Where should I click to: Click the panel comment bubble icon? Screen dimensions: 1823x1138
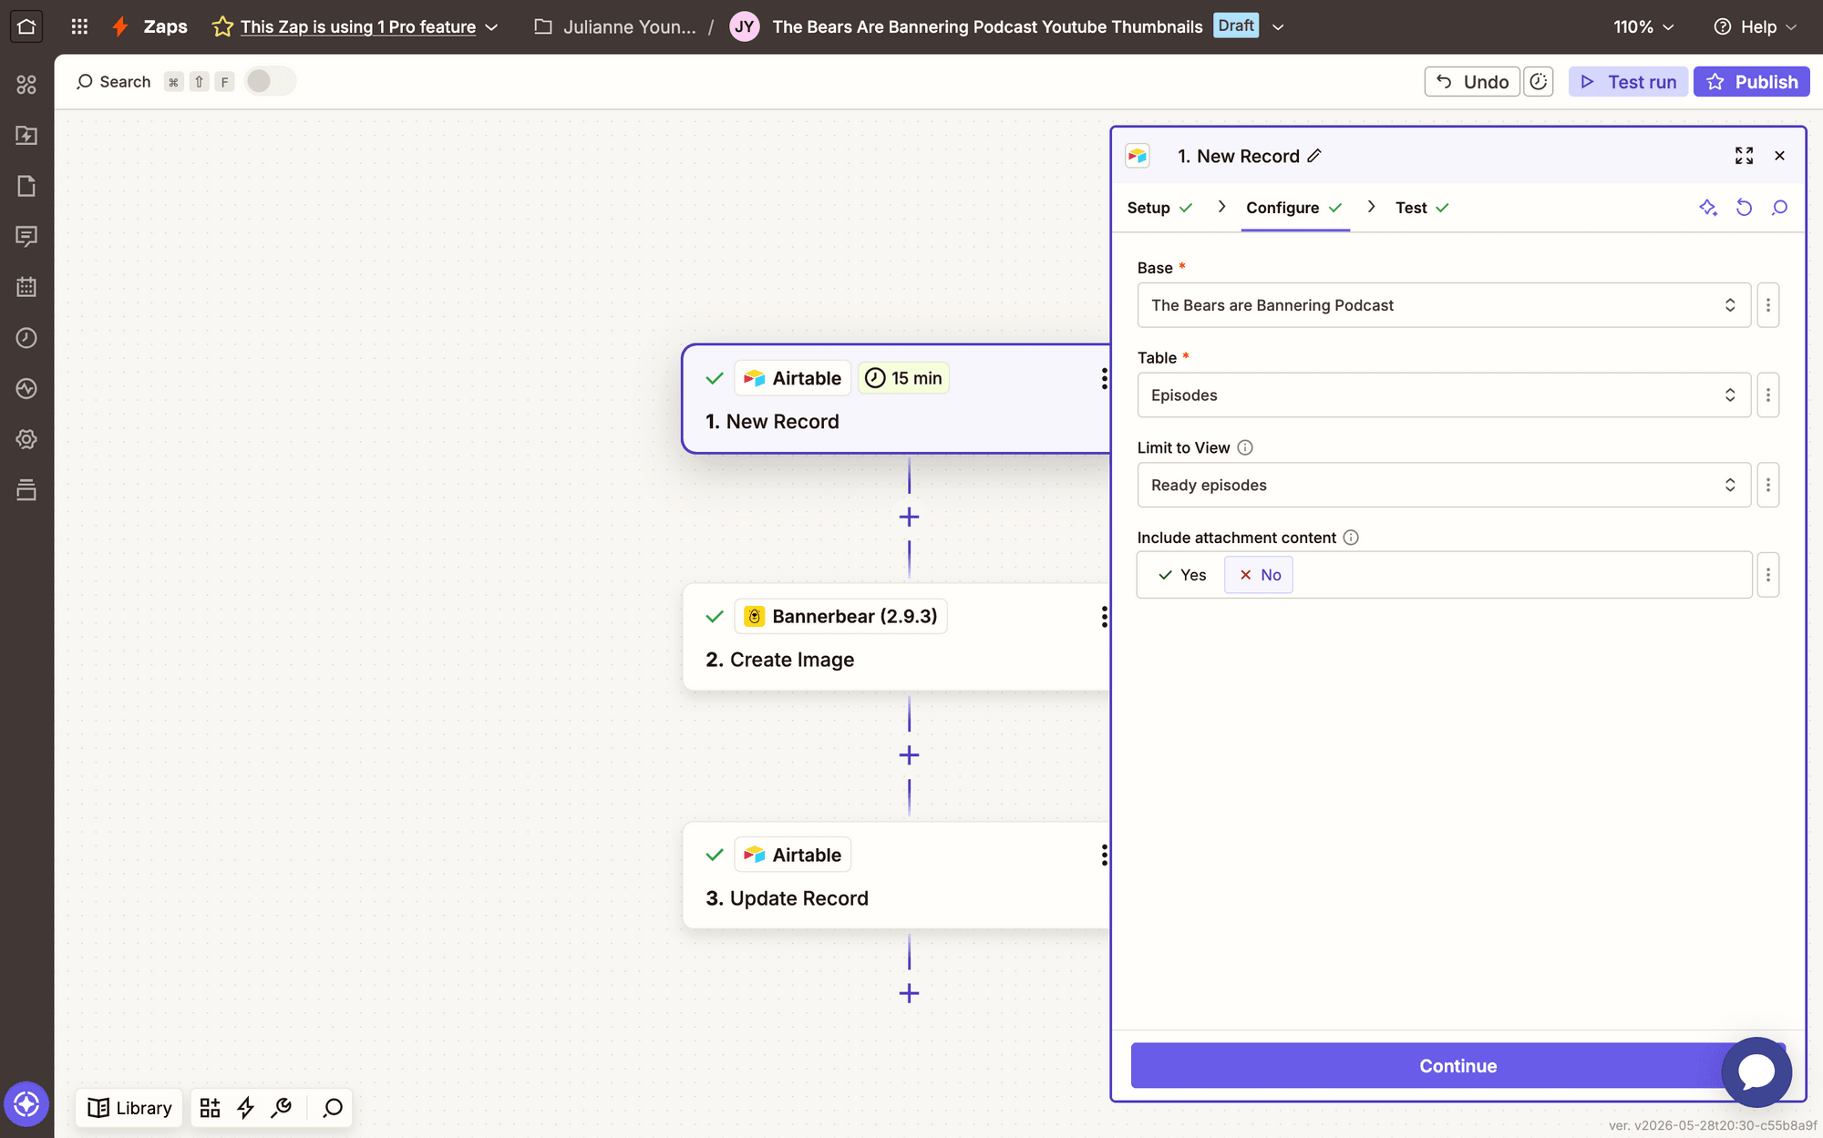pos(1779,208)
